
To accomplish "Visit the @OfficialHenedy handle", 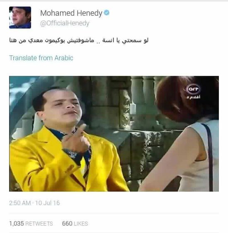I will 65,23.
